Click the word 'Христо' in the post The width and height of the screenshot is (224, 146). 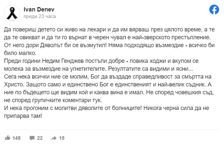(14, 84)
